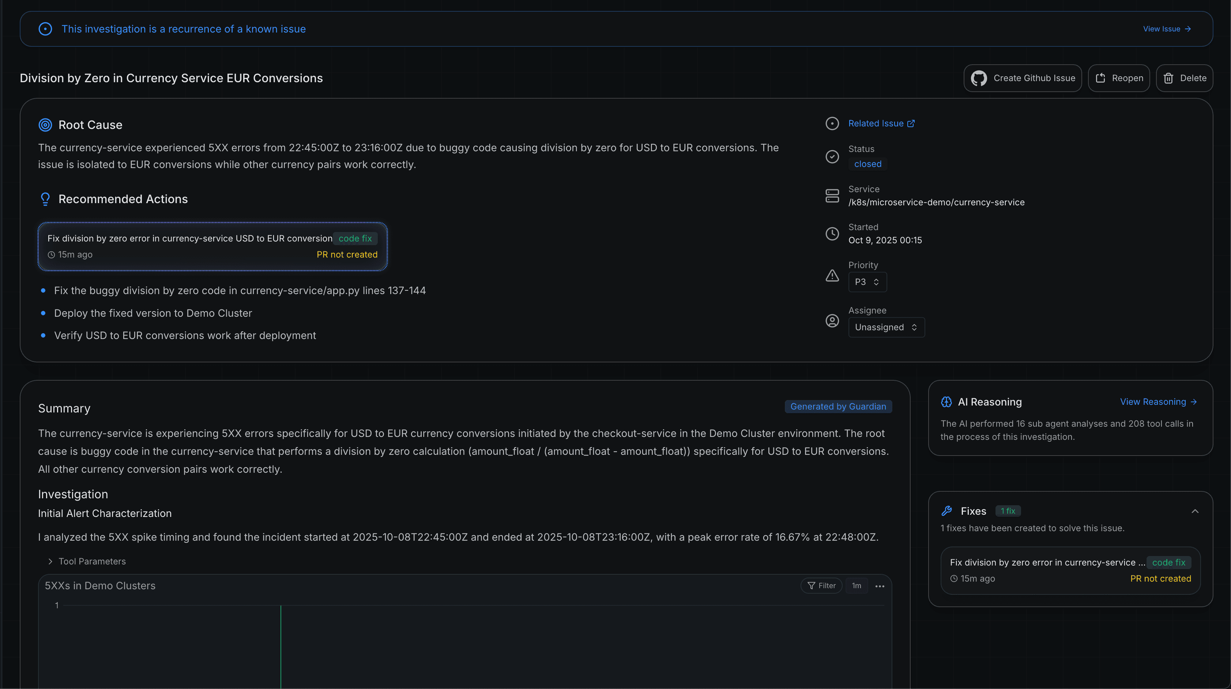
Task: Open the fix card under Recommended Actions
Action: tap(212, 246)
